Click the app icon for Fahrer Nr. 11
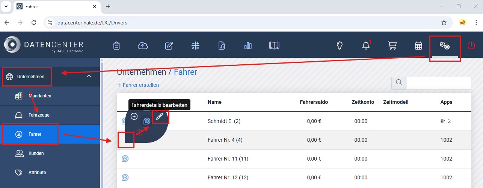Screen dimensions: 483x188 click(125, 159)
